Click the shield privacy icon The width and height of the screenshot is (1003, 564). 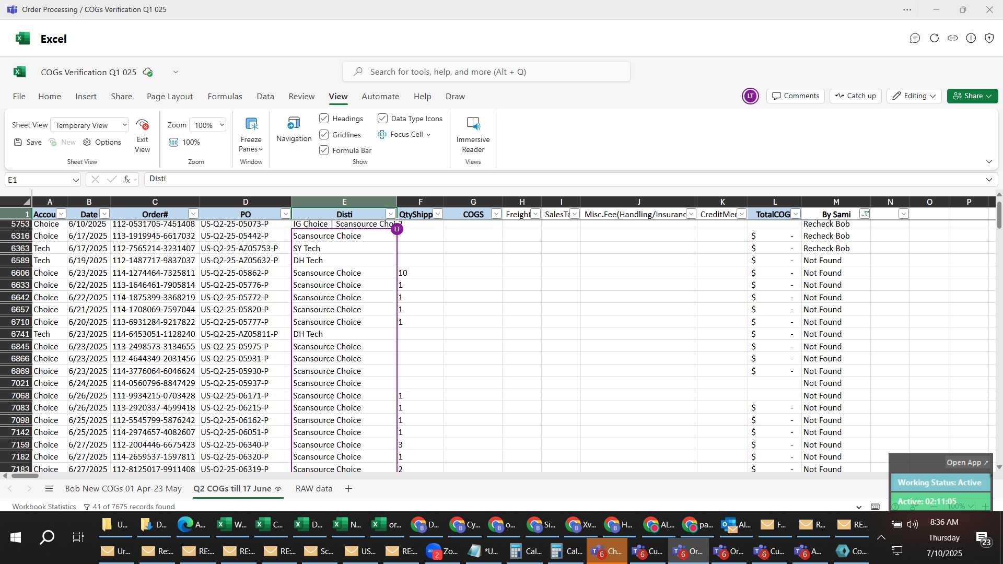pyautogui.click(x=989, y=38)
